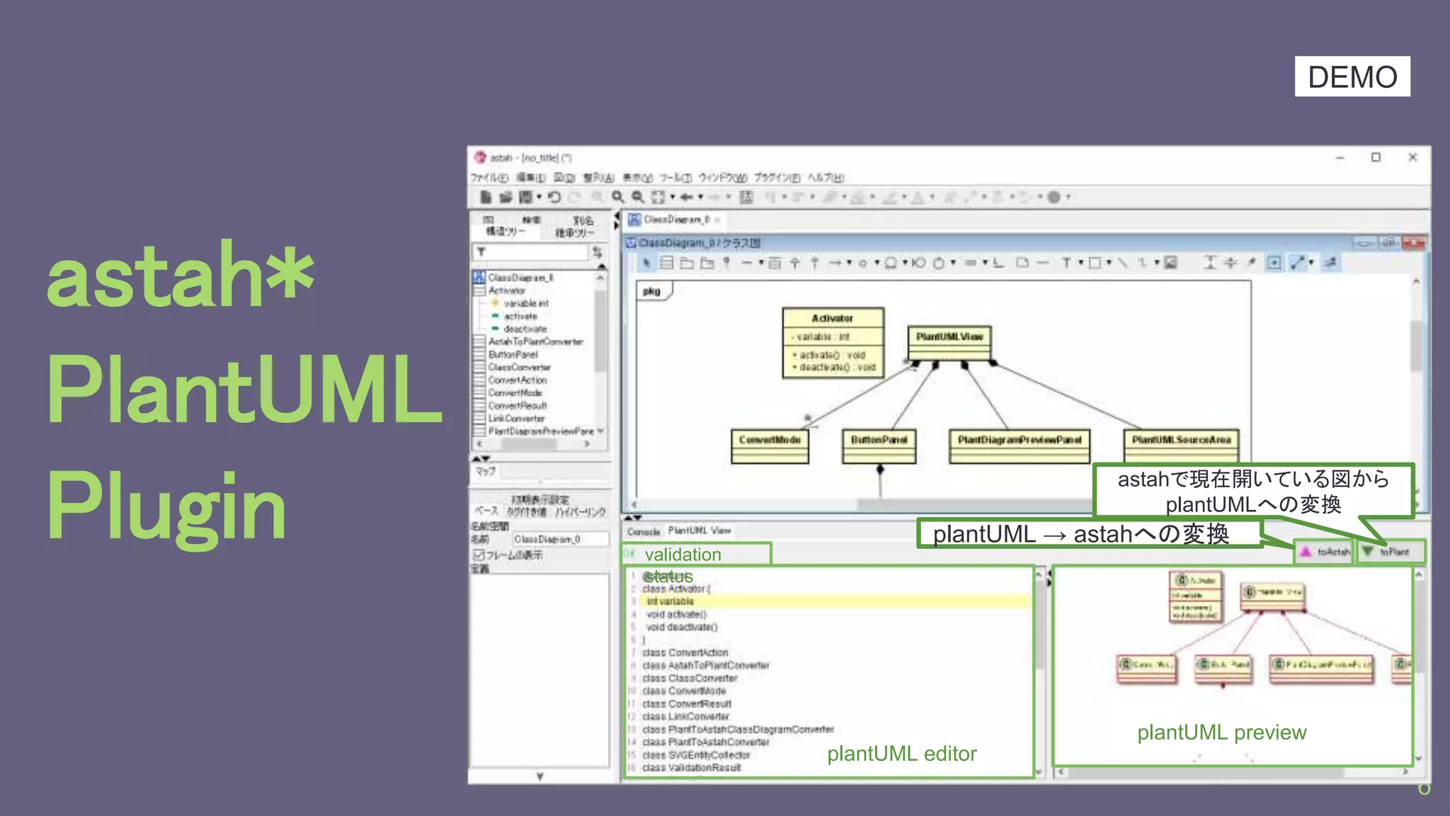
Task: Open the association line tool dropdown arrow
Action: pyautogui.click(x=762, y=263)
